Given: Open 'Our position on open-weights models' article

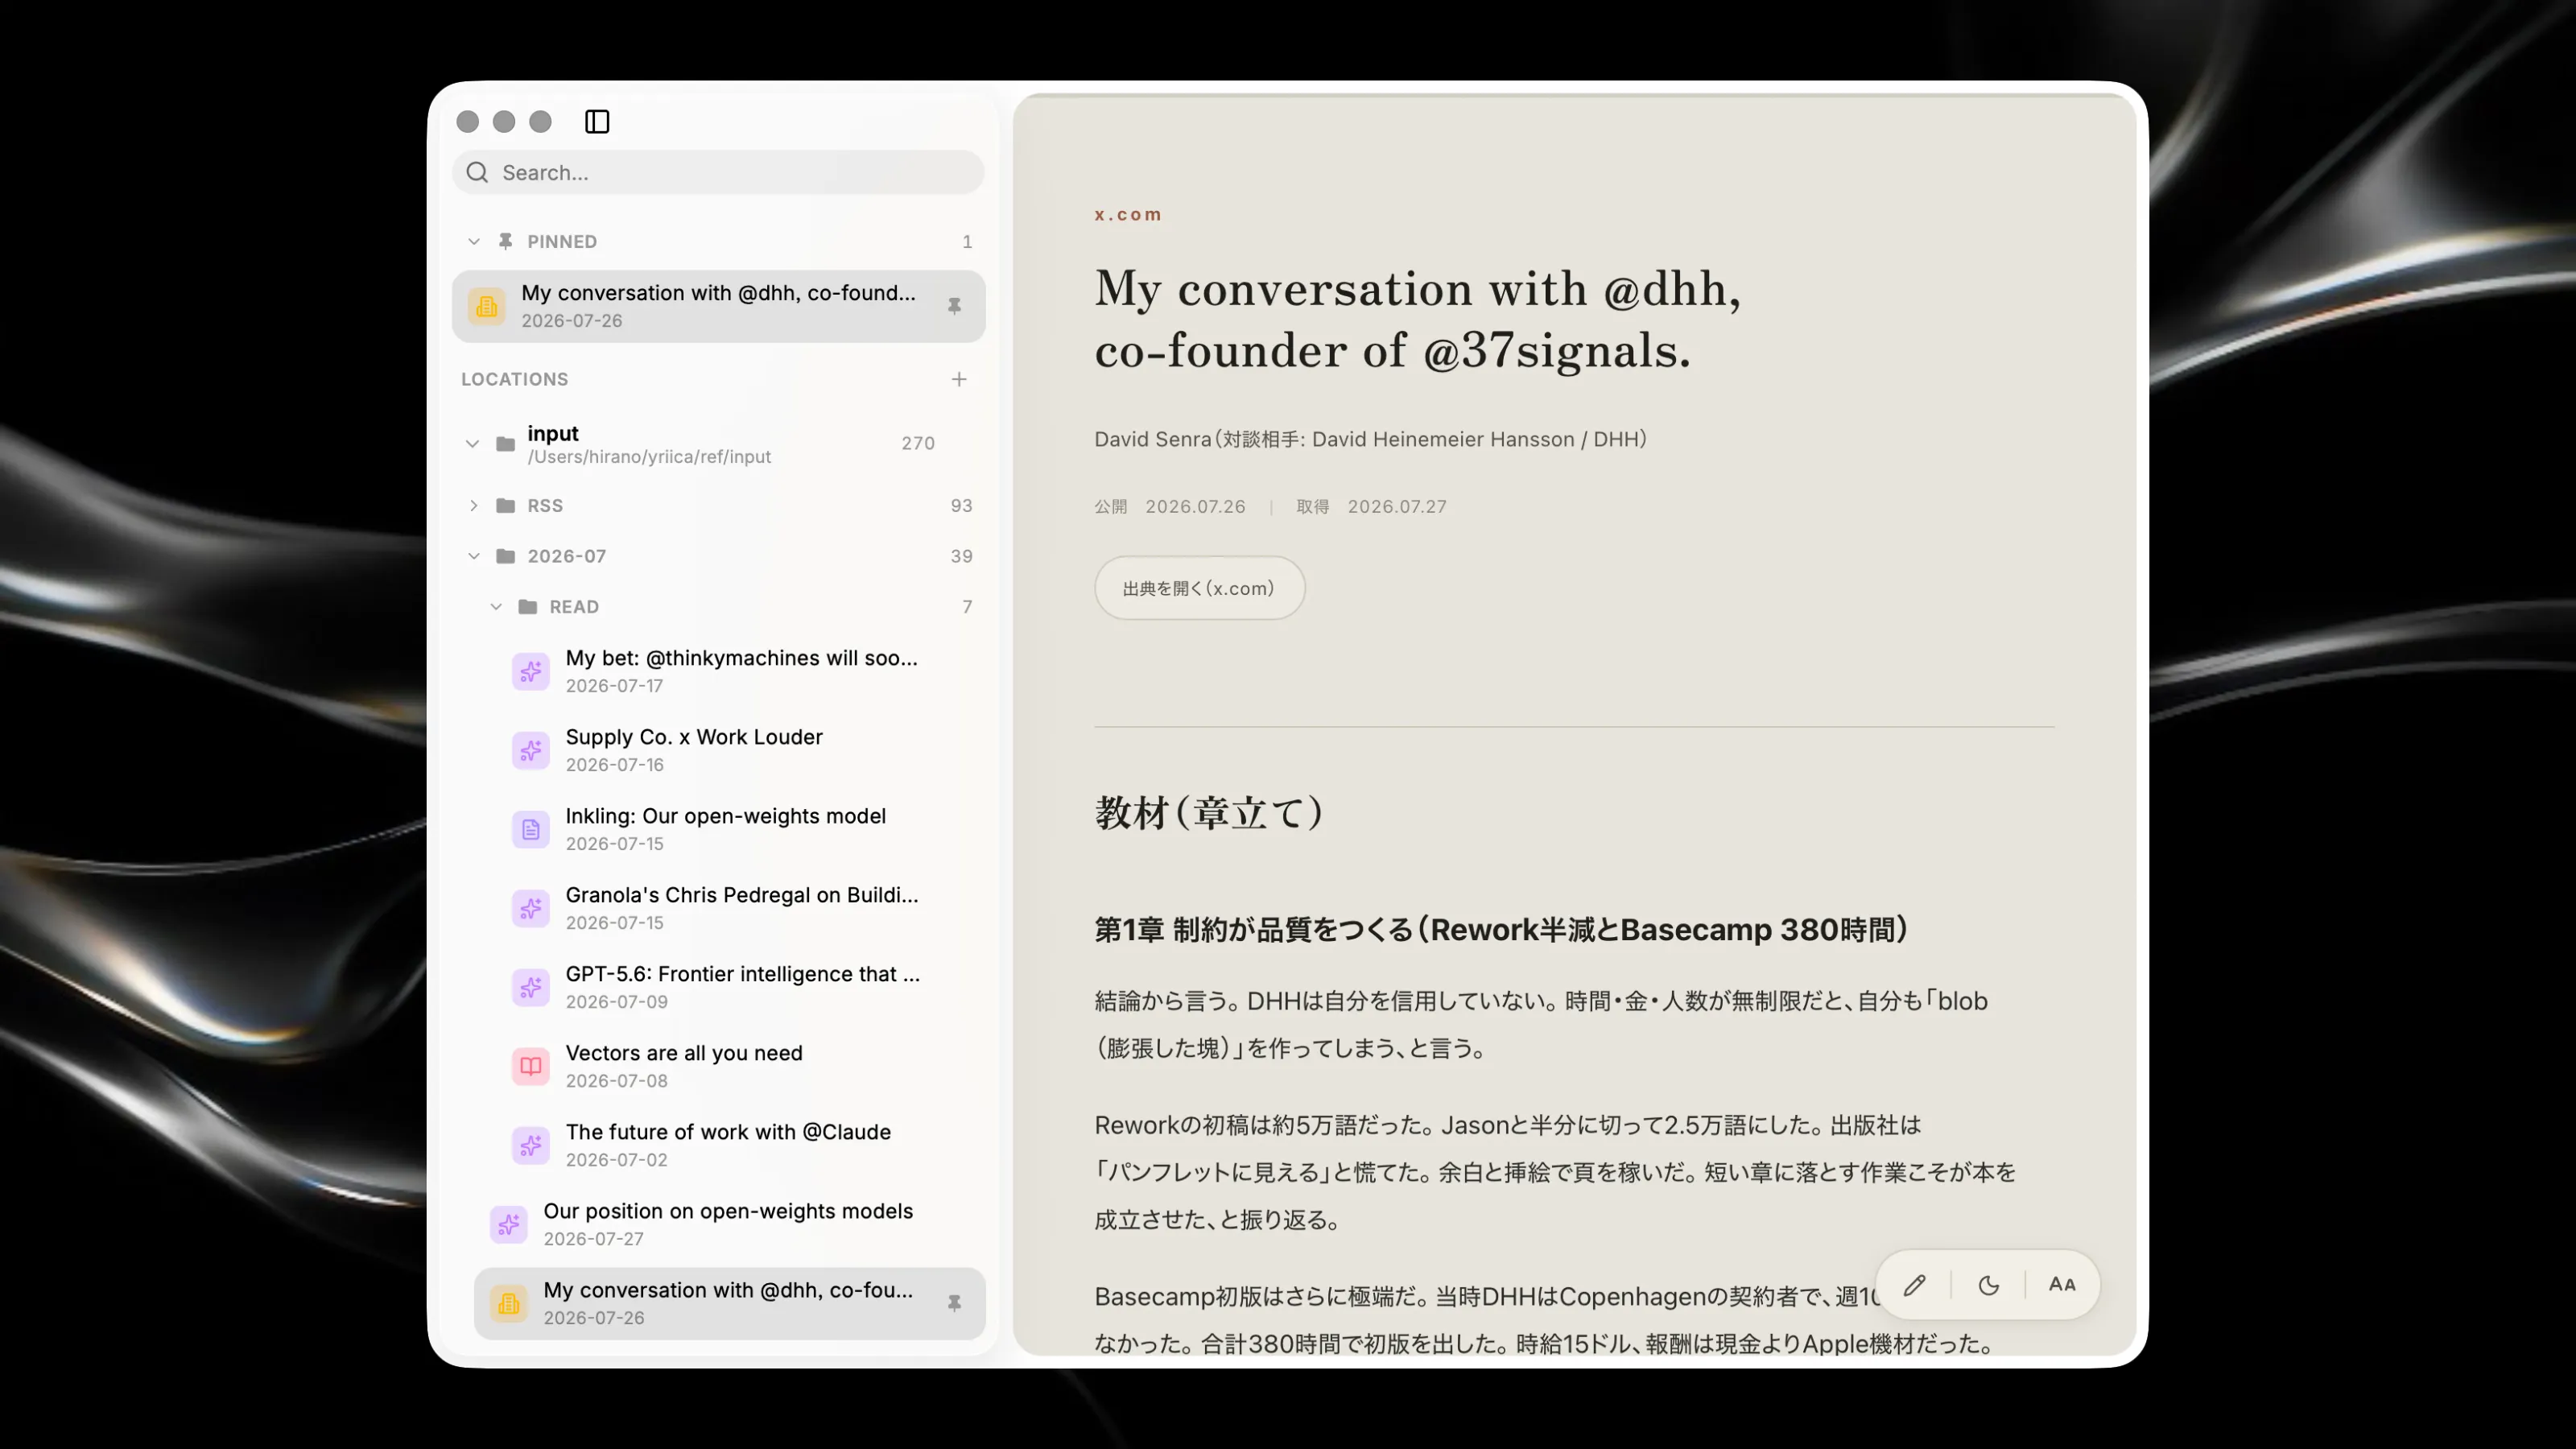Looking at the screenshot, I should click(x=729, y=1224).
